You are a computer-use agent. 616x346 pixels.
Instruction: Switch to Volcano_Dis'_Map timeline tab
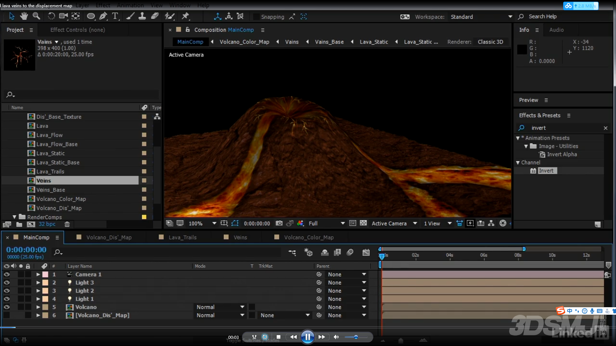tap(109, 237)
